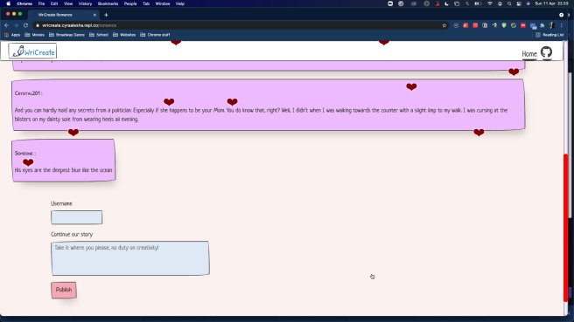
Task: Click the 'Someone :' author label
Action: tap(24, 154)
